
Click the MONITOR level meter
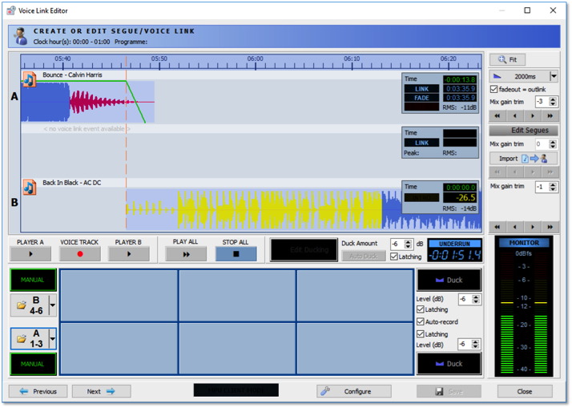[x=524, y=306]
